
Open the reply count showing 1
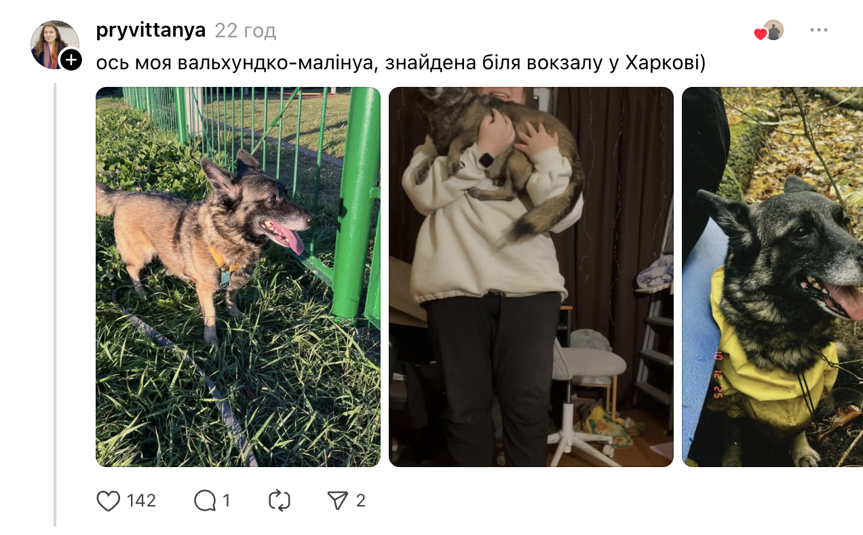coord(227,501)
